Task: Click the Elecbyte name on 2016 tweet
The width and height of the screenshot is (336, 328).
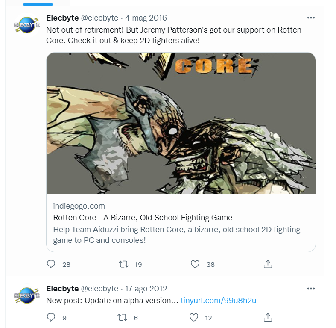Action: coord(62,18)
